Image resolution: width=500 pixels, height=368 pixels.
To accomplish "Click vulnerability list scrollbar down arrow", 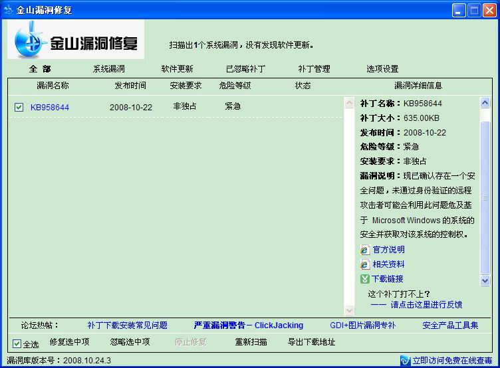I will pyautogui.click(x=350, y=310).
